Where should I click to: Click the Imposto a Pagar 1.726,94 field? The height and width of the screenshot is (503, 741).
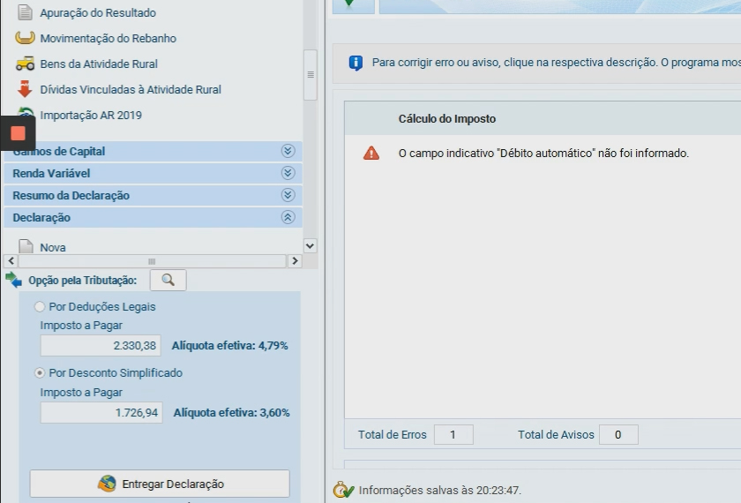coord(101,412)
